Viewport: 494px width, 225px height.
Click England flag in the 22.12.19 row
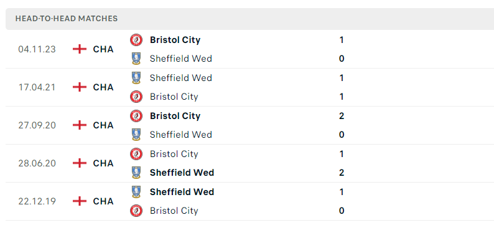click(x=80, y=201)
